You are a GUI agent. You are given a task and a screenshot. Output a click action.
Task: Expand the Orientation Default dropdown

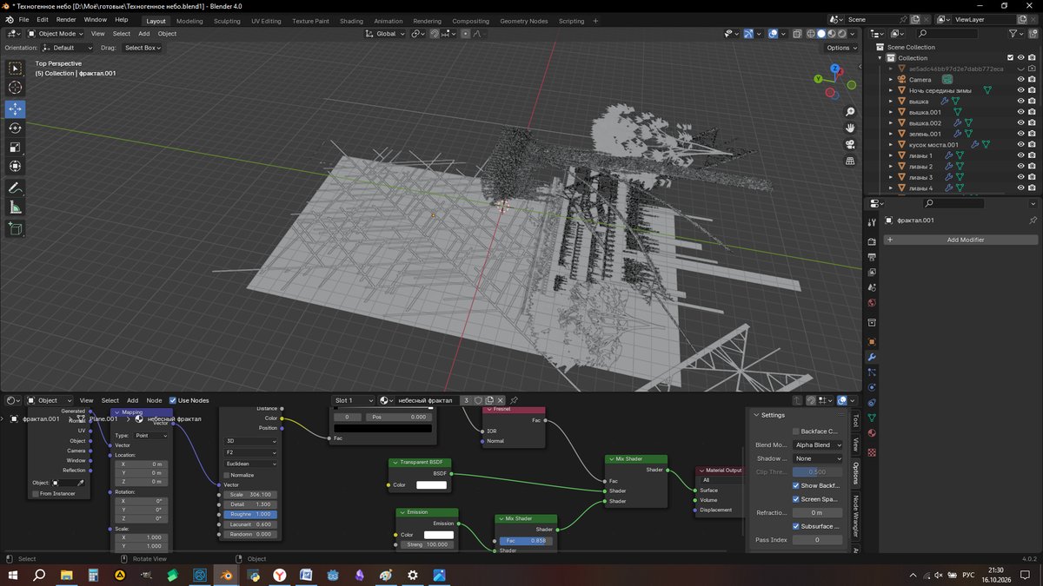70,48
